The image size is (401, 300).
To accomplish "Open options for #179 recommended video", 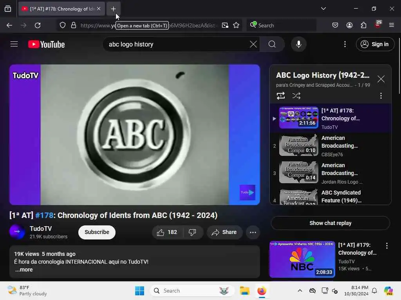I will click(387, 246).
